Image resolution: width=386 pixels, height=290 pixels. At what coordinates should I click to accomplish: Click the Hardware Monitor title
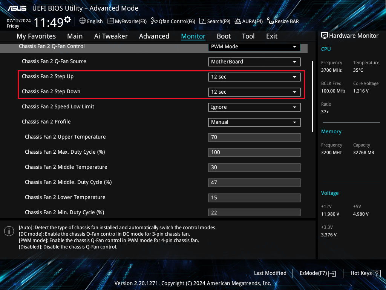click(354, 36)
